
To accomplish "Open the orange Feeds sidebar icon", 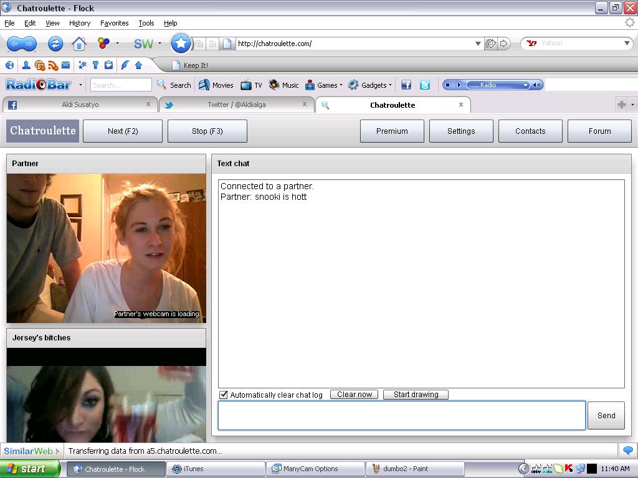I will pos(53,65).
